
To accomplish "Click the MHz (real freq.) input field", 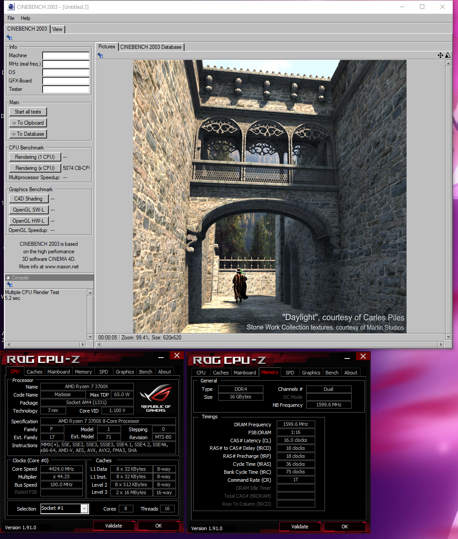I will pyautogui.click(x=66, y=64).
